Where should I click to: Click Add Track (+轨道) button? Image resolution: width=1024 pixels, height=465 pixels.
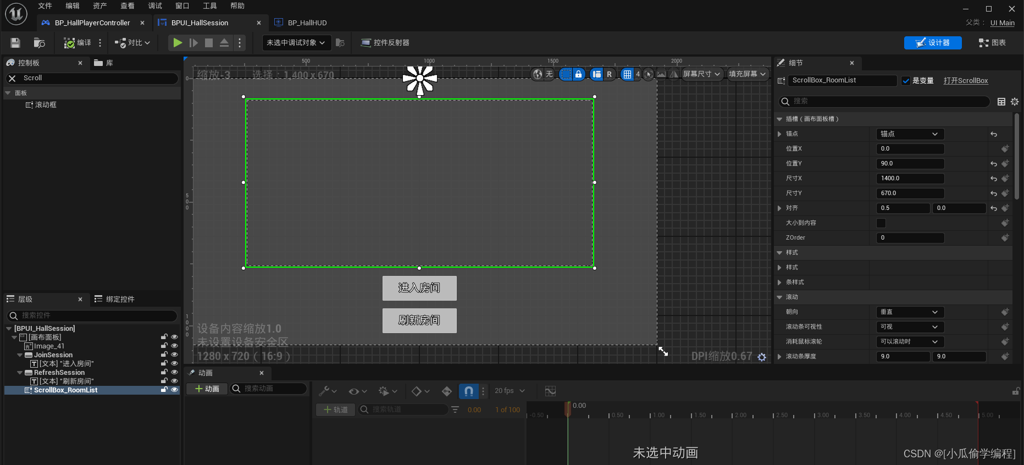tap(335, 410)
